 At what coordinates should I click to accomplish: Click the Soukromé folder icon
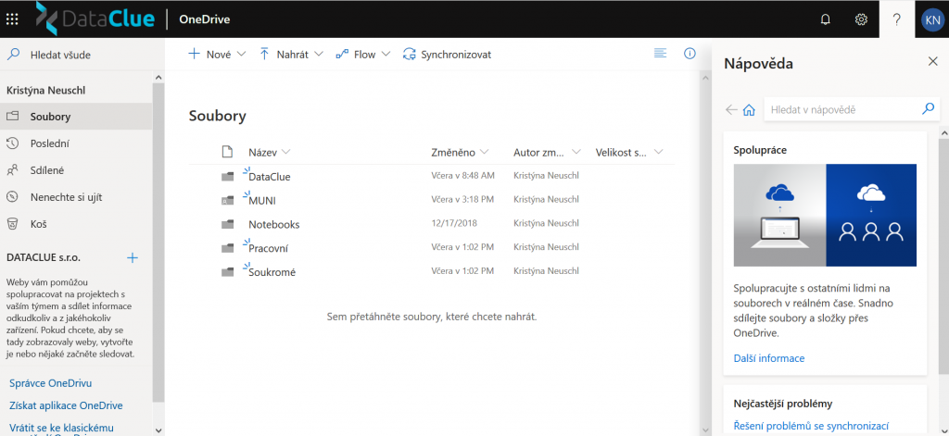tap(227, 272)
